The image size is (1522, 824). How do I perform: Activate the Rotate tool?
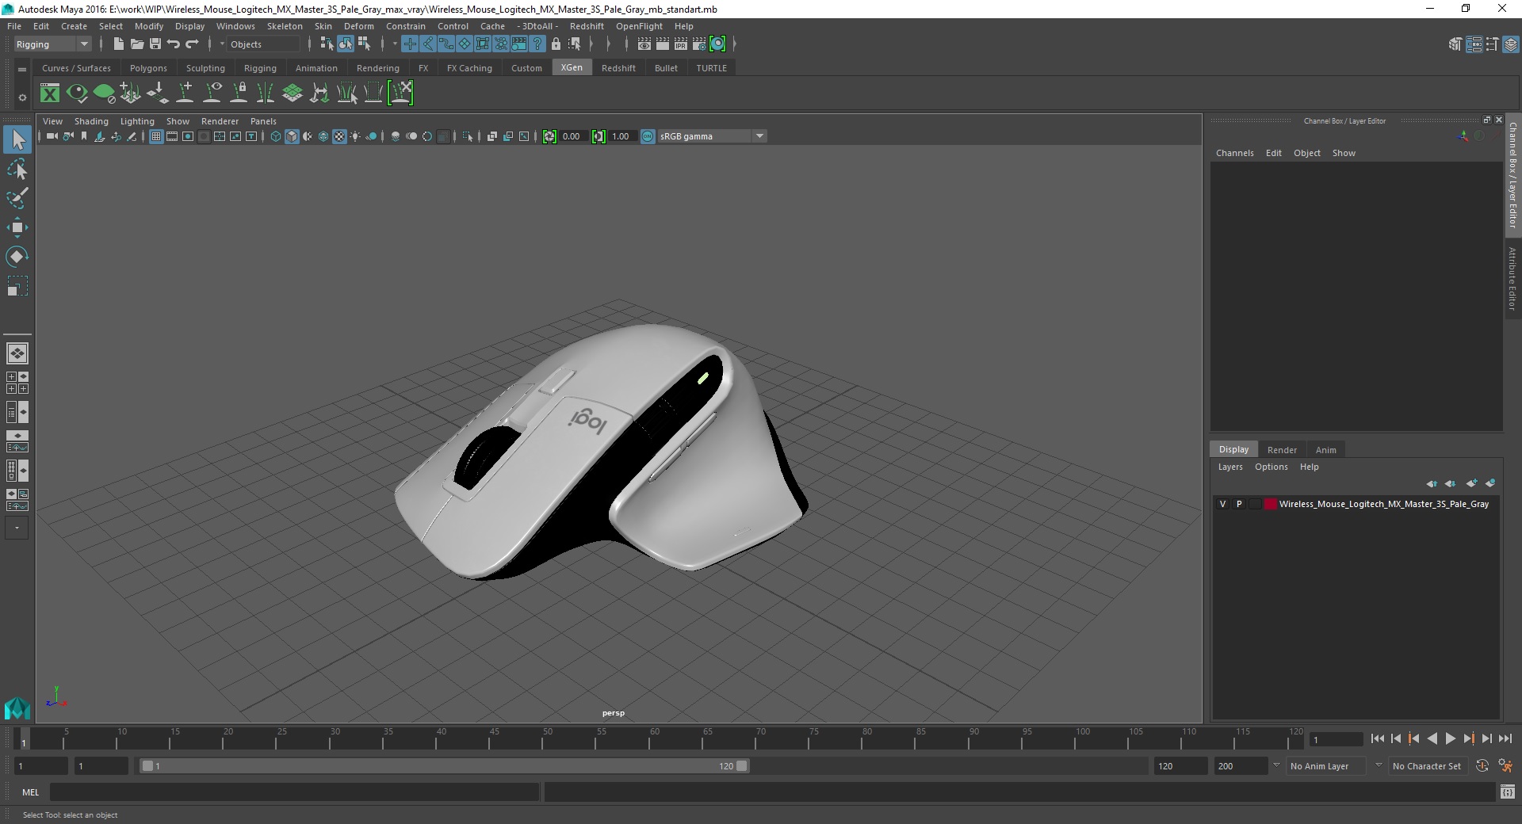pos(17,257)
